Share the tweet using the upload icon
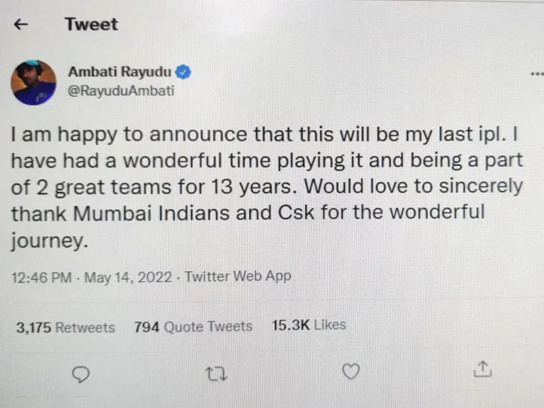This screenshot has width=544, height=408. click(x=483, y=370)
